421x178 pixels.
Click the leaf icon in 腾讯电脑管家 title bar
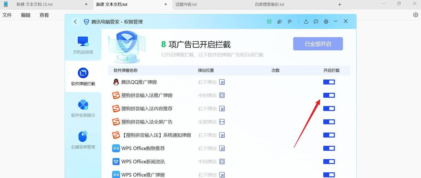coord(280,22)
